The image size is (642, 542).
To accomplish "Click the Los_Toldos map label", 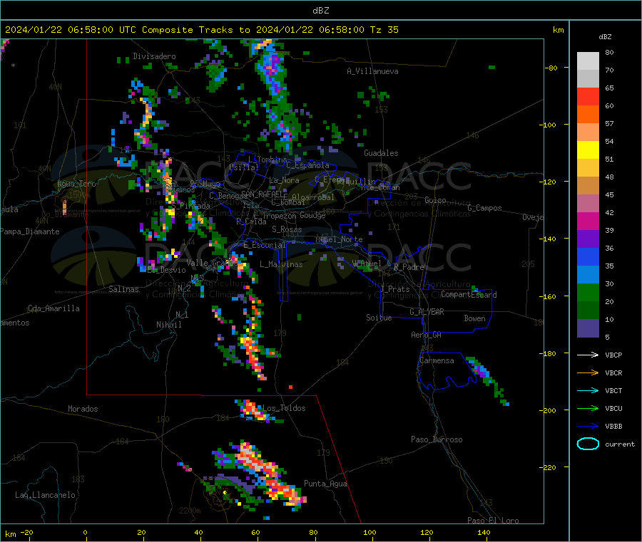I will (284, 408).
